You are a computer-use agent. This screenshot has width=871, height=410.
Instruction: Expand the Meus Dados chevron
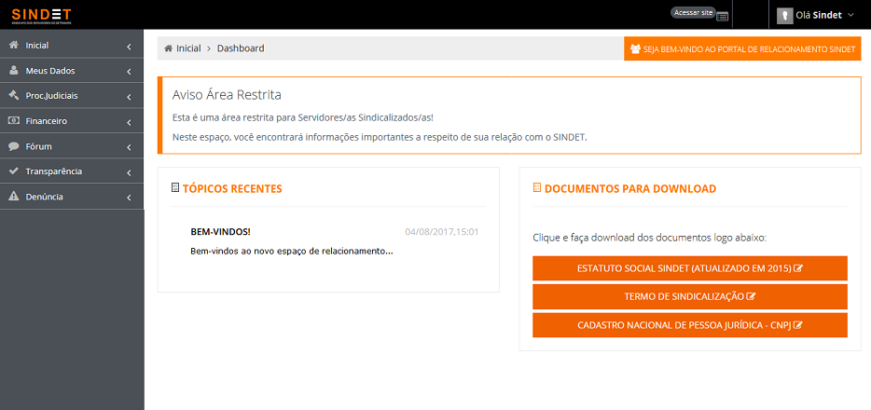[x=129, y=72]
